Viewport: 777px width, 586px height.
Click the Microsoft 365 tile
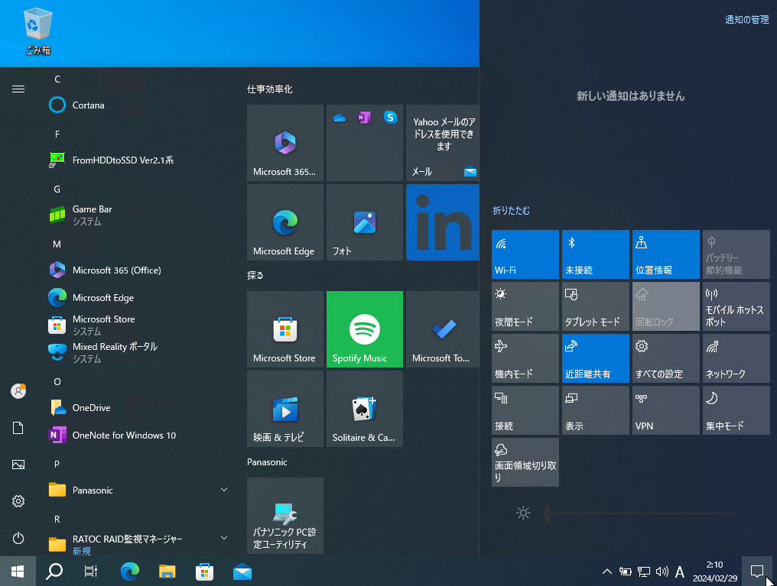pyautogui.click(x=285, y=143)
